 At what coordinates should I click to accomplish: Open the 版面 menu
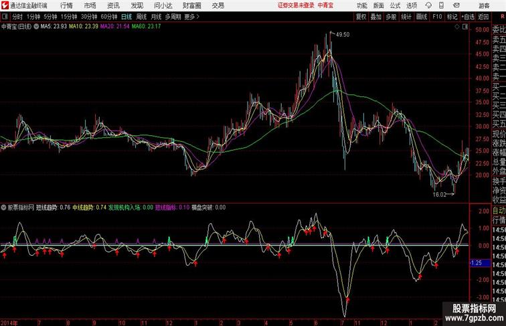click(379, 5)
